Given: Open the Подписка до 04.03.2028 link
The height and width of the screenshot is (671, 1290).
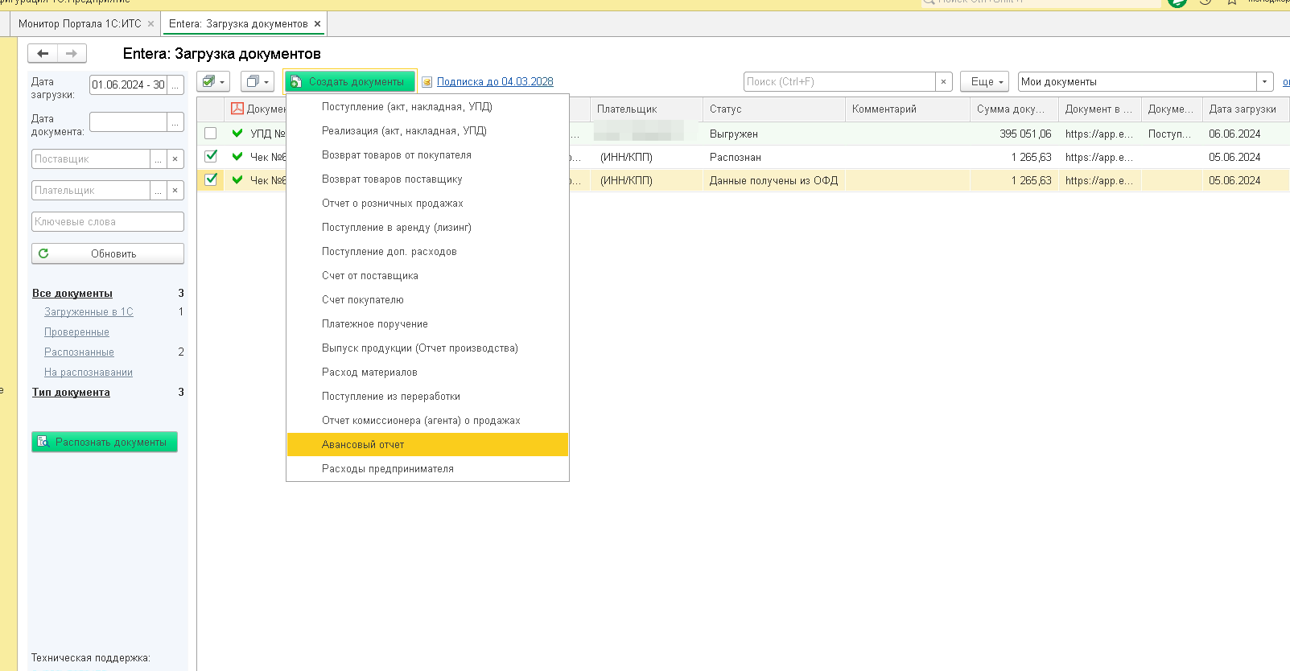Looking at the screenshot, I should (x=495, y=82).
